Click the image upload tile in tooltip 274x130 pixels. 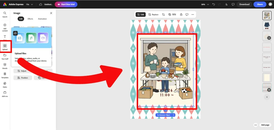click(x=20, y=38)
